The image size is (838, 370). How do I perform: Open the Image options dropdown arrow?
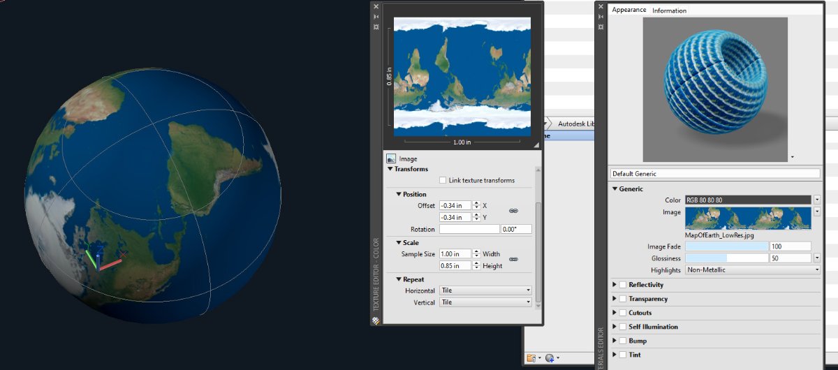point(817,212)
